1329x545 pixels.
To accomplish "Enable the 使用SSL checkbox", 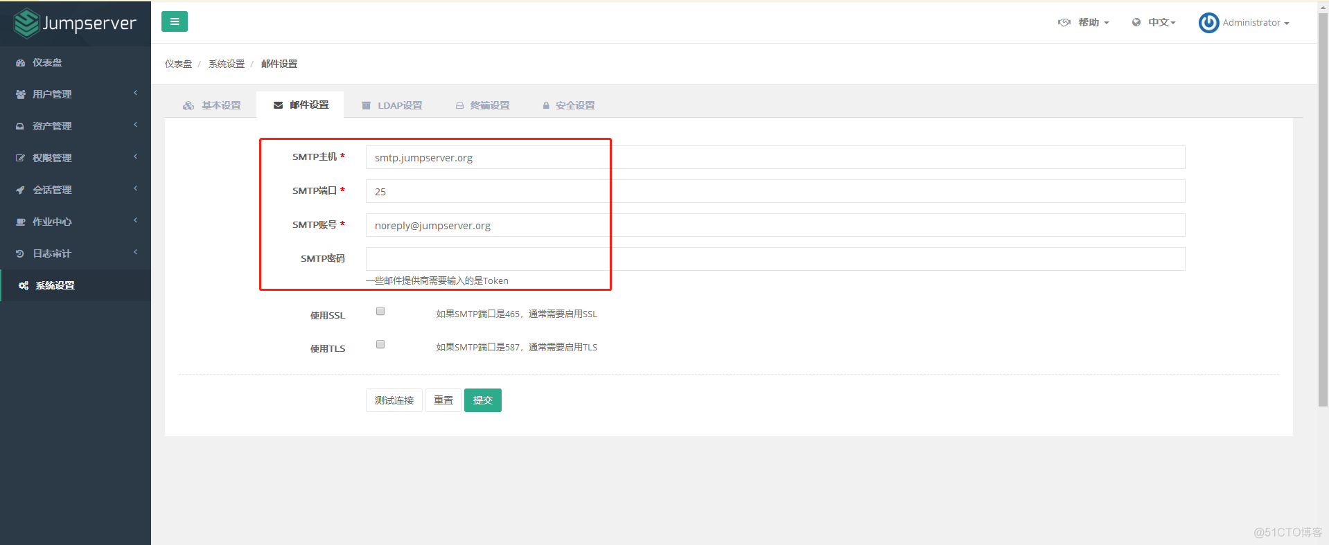I will point(380,311).
